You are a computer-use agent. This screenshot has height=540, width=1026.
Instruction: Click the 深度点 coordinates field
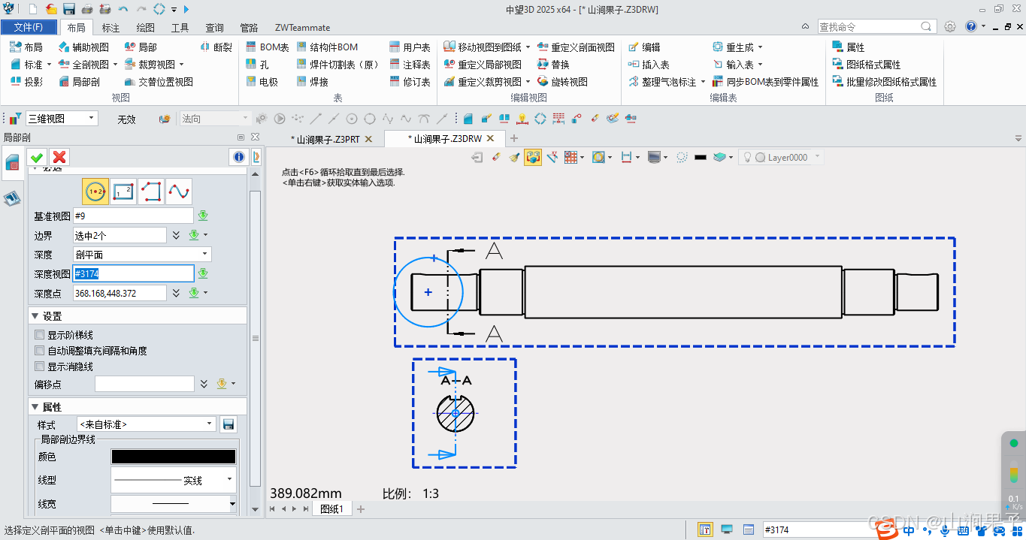click(x=120, y=293)
